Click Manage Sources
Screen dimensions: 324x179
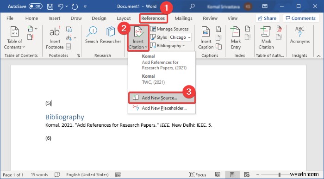(169, 29)
